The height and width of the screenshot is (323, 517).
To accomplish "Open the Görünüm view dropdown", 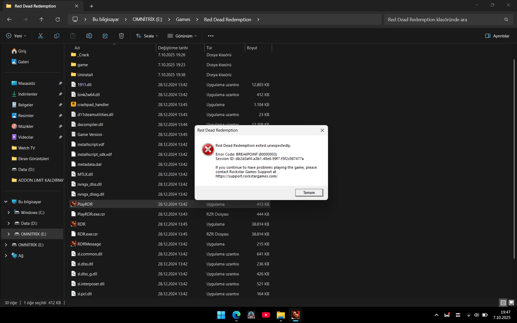I will click(182, 36).
